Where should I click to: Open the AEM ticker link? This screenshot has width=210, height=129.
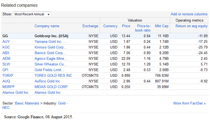coord(6,58)
